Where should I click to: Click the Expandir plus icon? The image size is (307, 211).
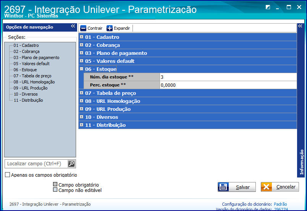point(110,28)
